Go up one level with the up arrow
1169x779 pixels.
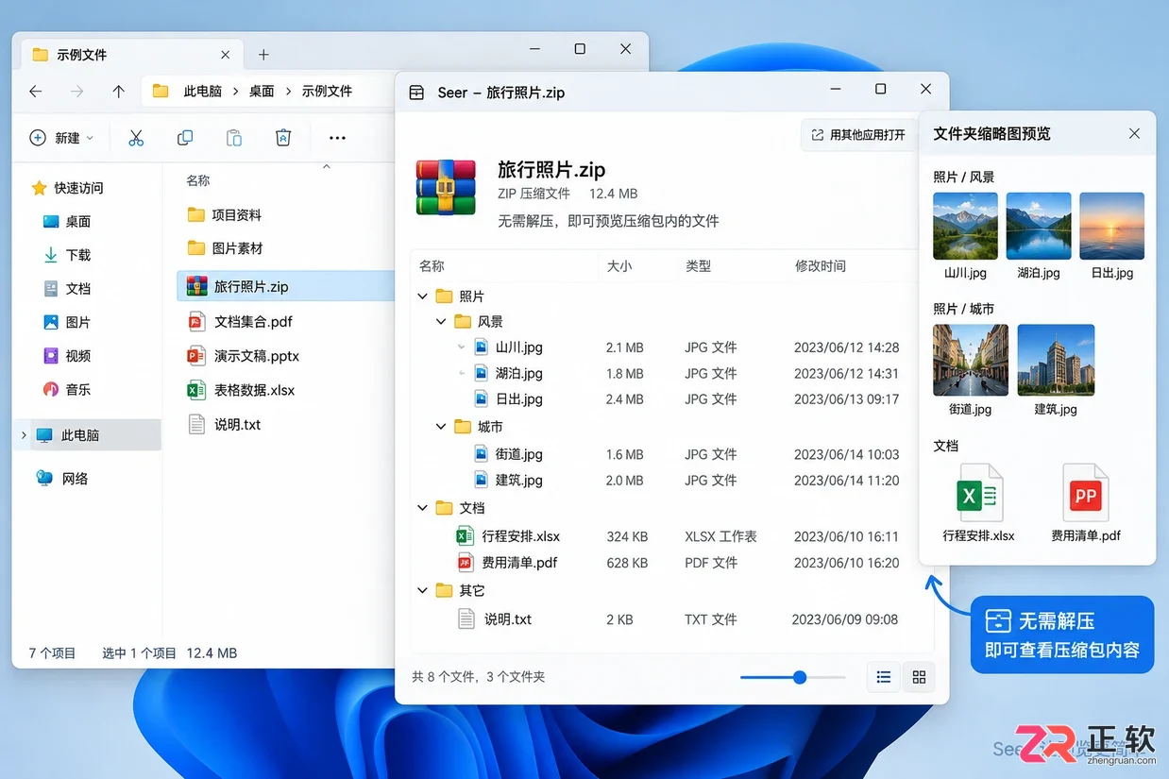[118, 92]
